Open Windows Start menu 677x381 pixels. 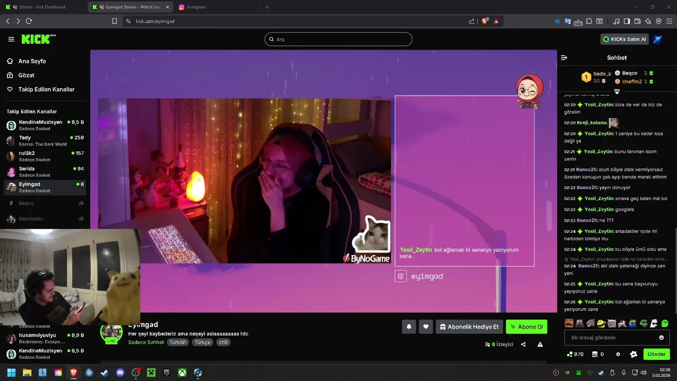[x=11, y=373]
